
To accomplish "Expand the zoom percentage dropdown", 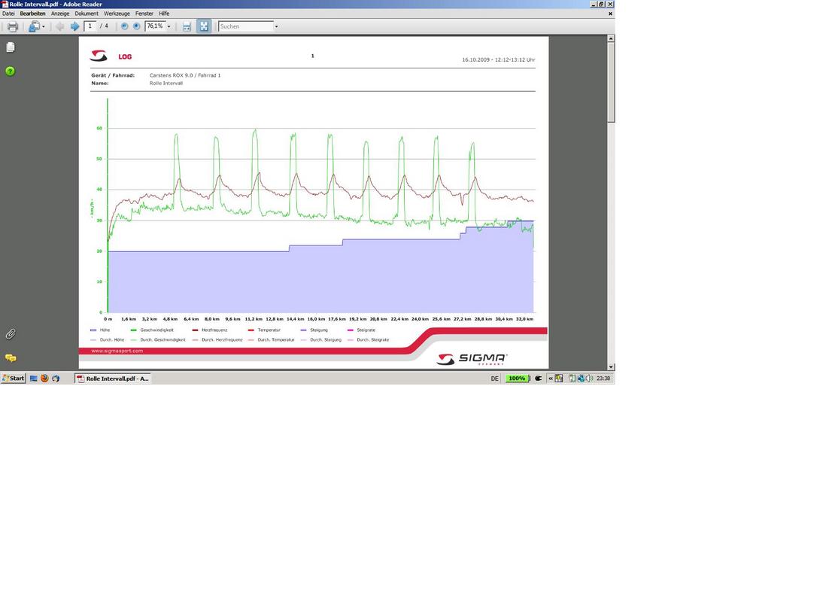I will (x=169, y=26).
